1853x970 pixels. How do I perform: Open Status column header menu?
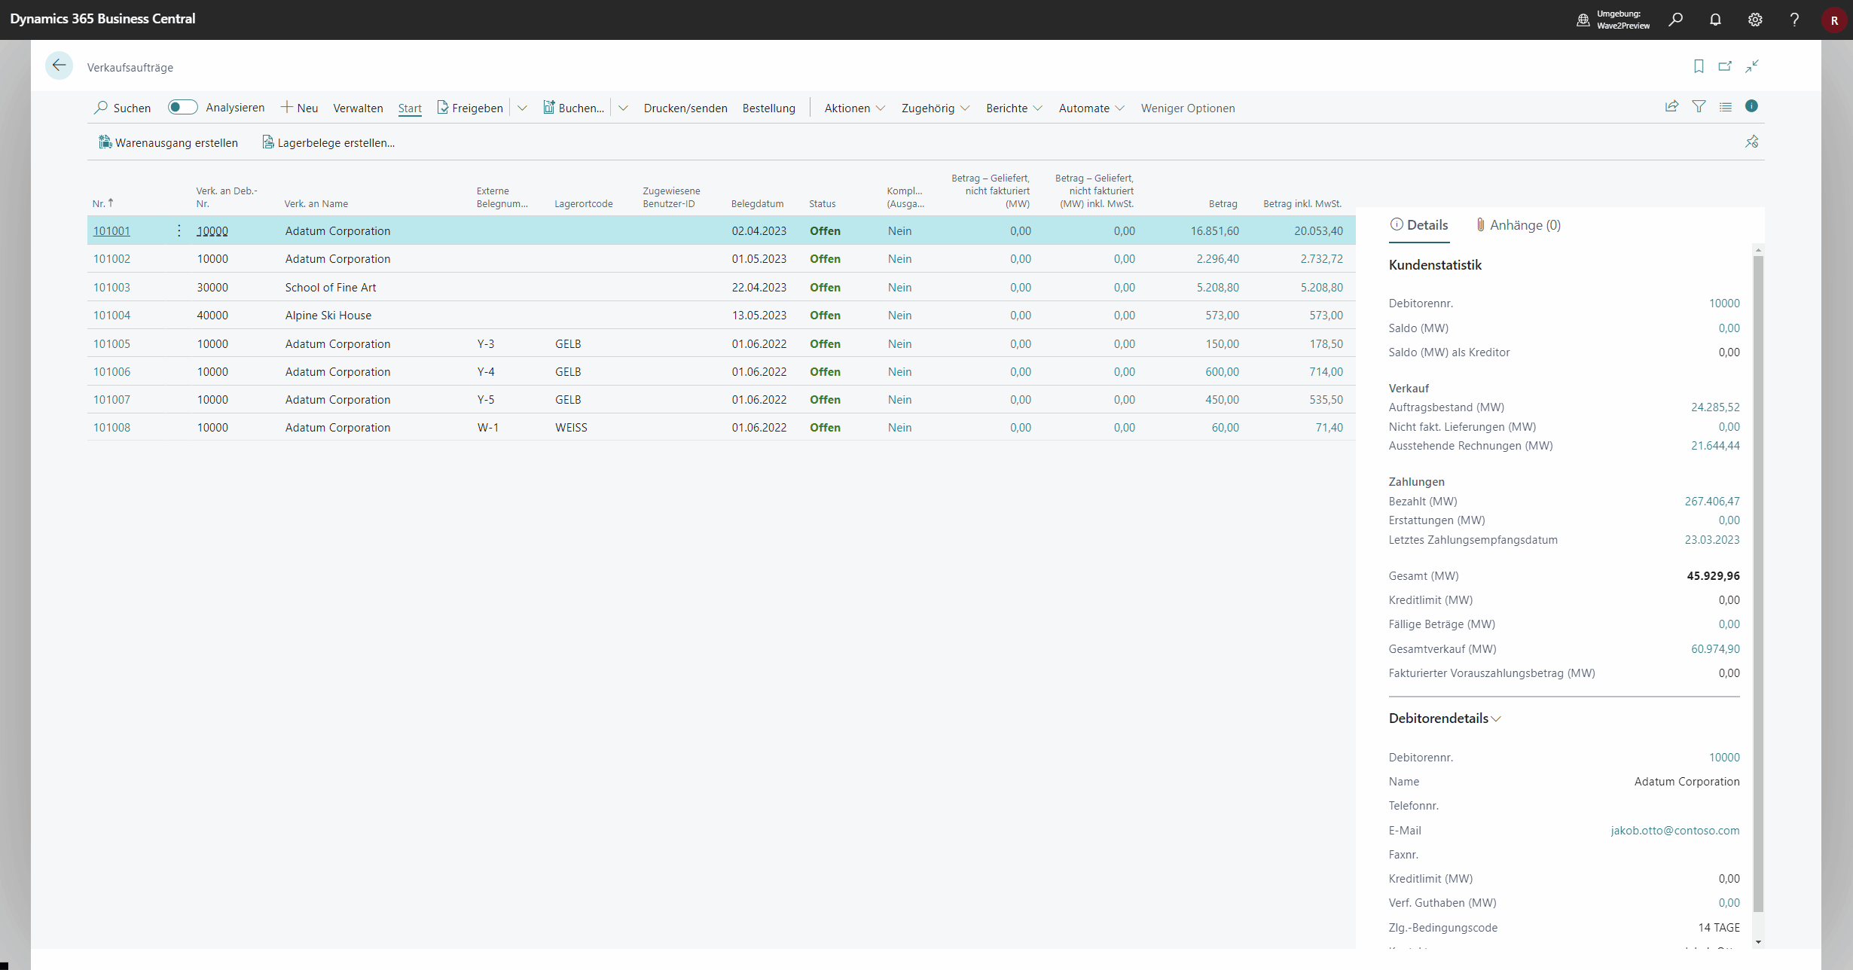[x=822, y=203]
